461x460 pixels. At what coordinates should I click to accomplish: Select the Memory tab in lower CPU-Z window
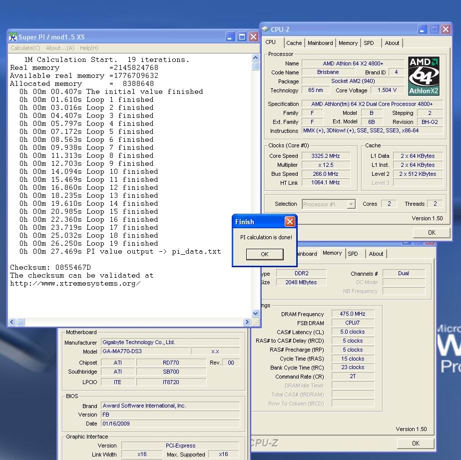tap(332, 253)
